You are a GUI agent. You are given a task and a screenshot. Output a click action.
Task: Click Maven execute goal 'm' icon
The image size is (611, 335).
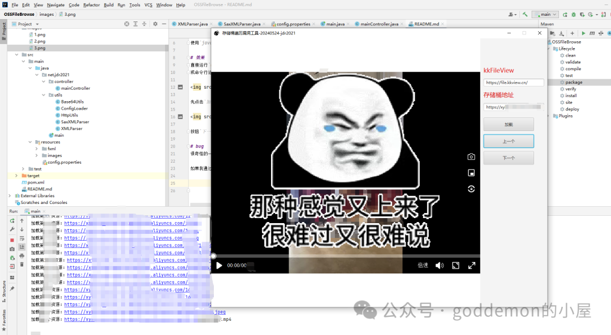(x=592, y=33)
